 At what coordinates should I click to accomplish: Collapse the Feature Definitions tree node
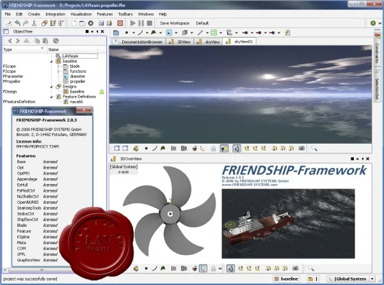click(x=51, y=96)
